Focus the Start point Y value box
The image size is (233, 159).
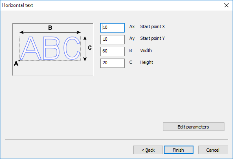(112, 39)
